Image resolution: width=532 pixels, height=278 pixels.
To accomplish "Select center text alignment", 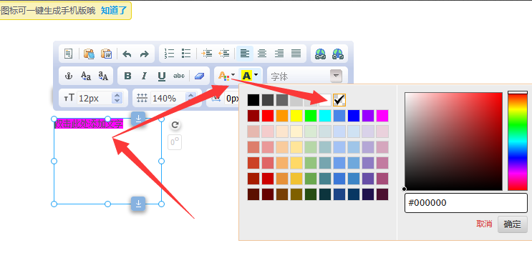I will [261, 54].
